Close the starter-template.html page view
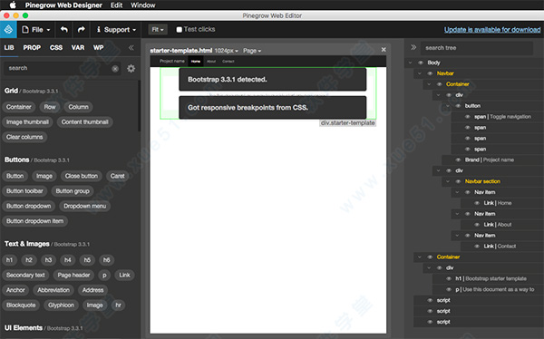544x339 pixels. [384, 50]
